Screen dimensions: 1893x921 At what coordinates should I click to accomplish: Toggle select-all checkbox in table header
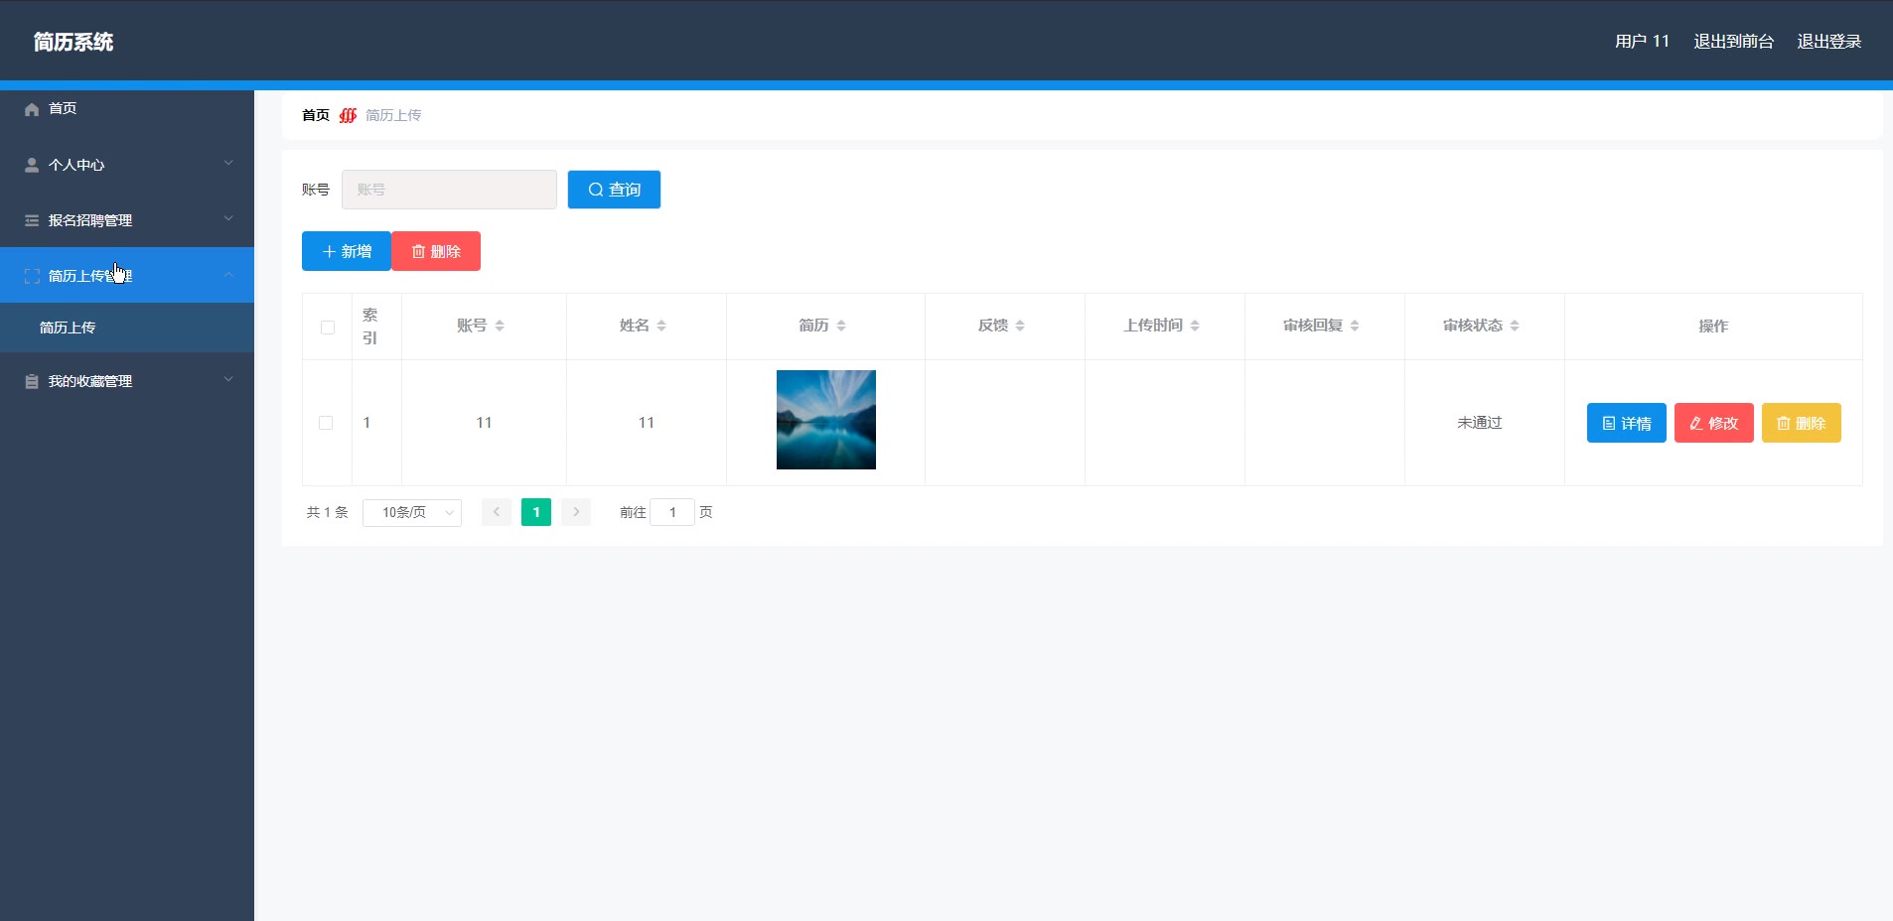pyautogui.click(x=328, y=328)
